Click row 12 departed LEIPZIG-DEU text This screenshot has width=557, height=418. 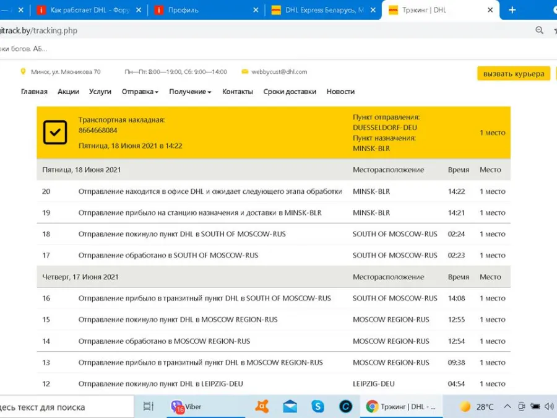160,384
